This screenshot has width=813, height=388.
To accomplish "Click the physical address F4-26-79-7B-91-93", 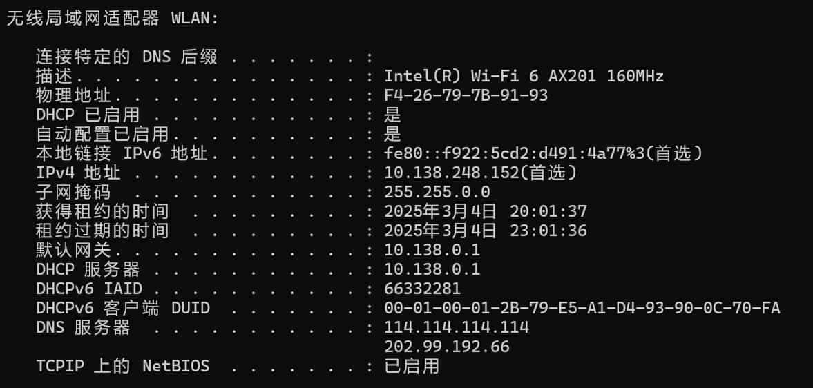I will point(466,95).
